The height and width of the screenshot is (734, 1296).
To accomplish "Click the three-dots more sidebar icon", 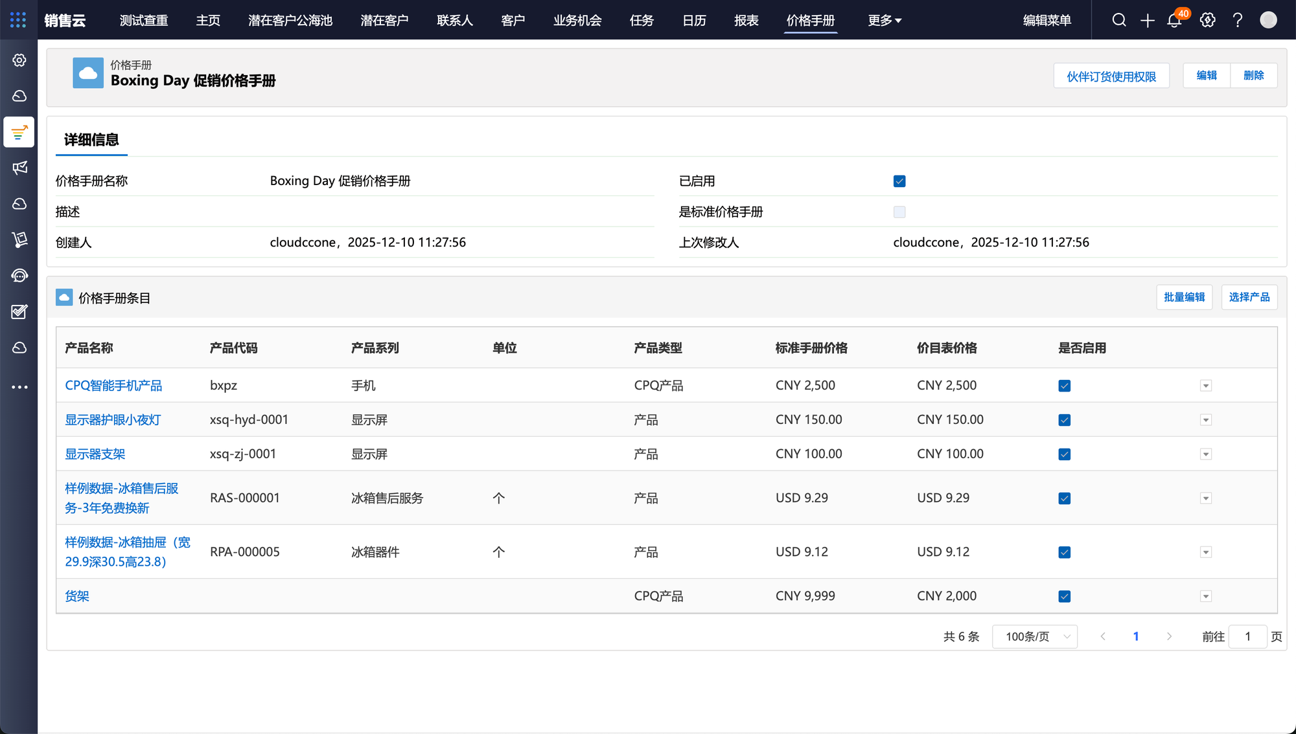I will pos(19,387).
